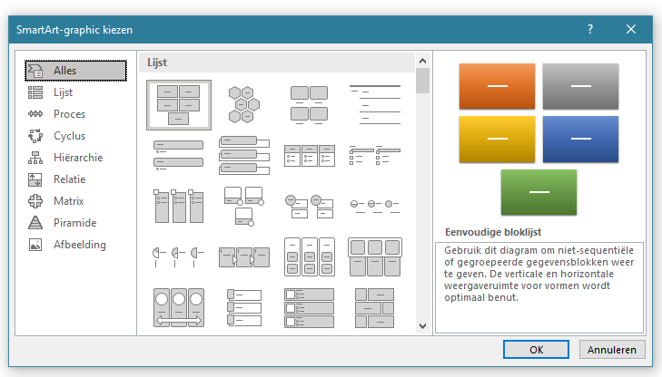Choose the four-box picture caption layout
This screenshot has height=377, width=662.
point(309,105)
